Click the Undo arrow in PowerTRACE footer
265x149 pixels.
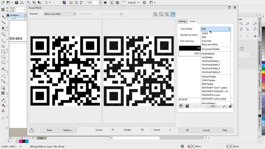coord(31,130)
